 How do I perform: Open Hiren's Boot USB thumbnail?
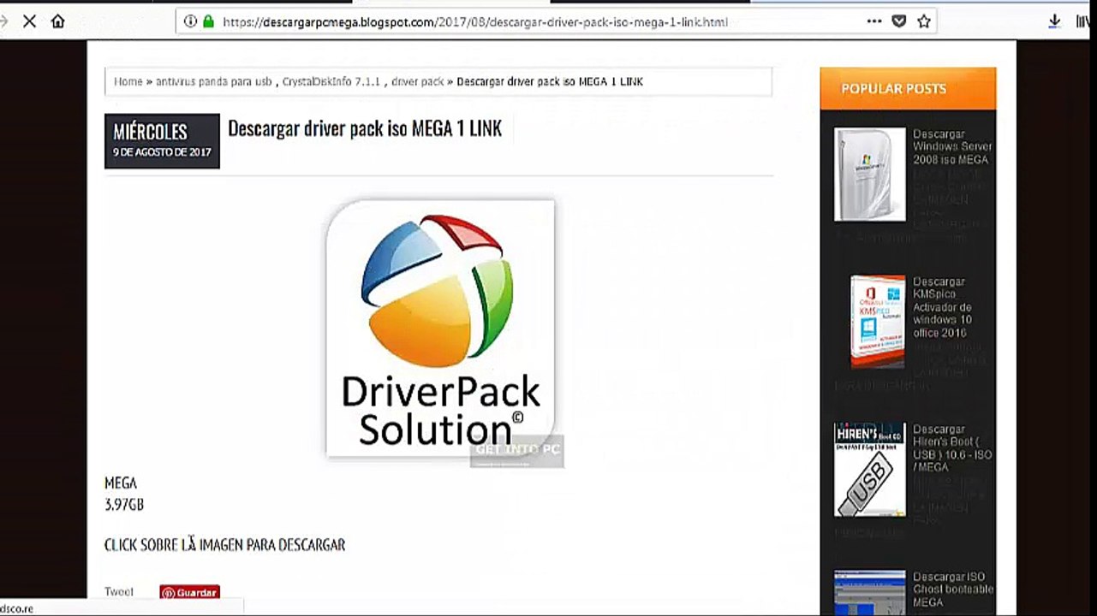click(x=869, y=470)
